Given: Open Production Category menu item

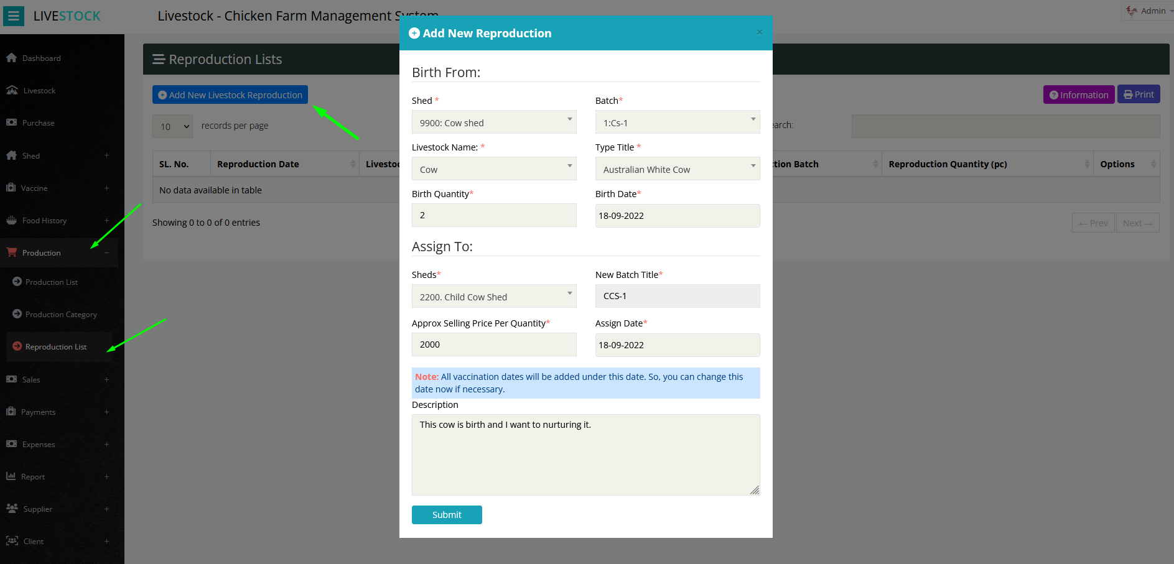Looking at the screenshot, I should point(61,315).
